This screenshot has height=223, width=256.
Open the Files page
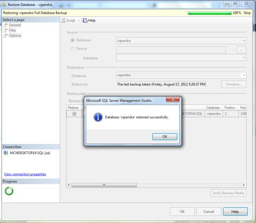click(x=12, y=30)
